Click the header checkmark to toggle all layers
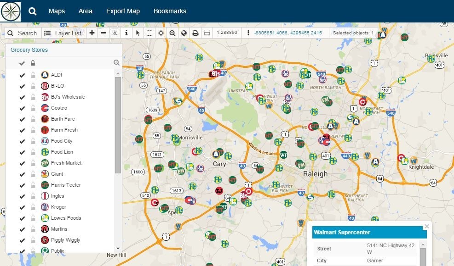454x266 pixels. tap(22, 63)
